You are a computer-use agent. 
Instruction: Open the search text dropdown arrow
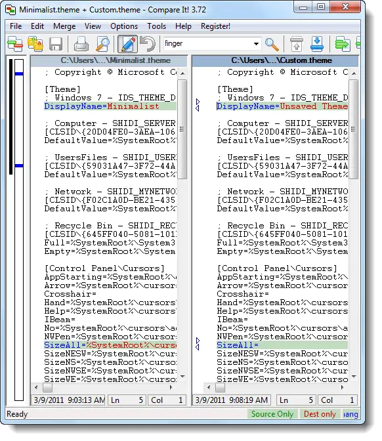coord(256,44)
